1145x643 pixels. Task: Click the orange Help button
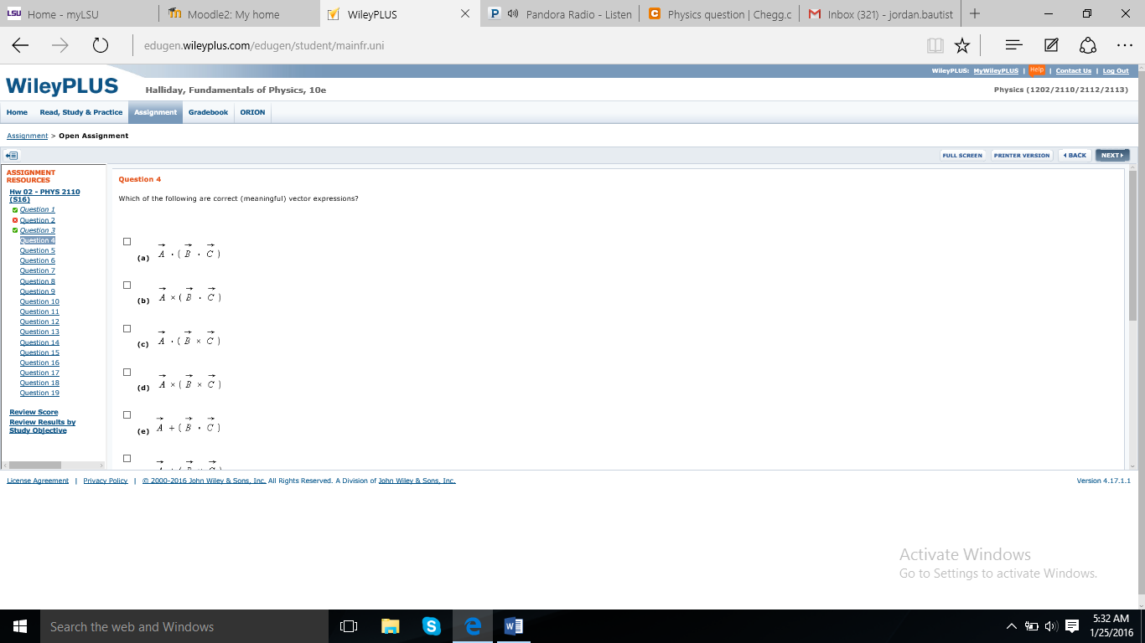1037,70
